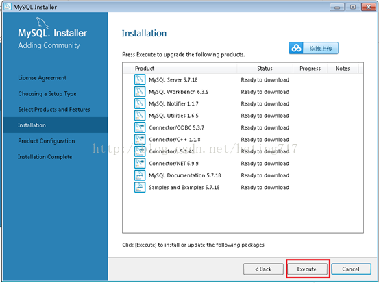Viewport: 379px width, 283px height.
Task: Click the Samples and Examples 5.7.18 icon
Action: click(140, 187)
